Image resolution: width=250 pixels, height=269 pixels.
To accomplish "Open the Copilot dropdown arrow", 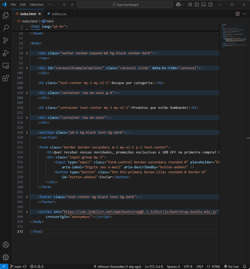I will click(x=182, y=5).
